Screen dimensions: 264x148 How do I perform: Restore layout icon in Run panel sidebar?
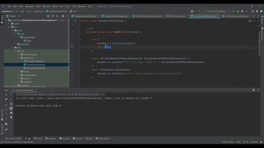click(6, 124)
